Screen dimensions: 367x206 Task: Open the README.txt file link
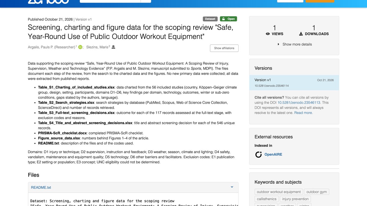(x=41, y=187)
